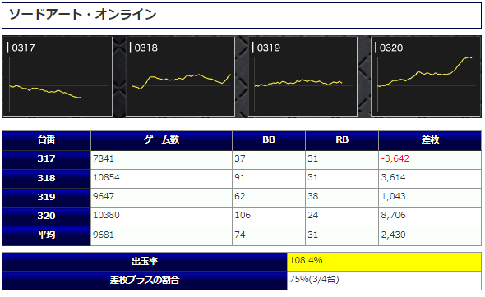Image resolution: width=485 pixels, height=297 pixels.
Task: Click the 出玉率 label cell
Action: [x=145, y=262]
